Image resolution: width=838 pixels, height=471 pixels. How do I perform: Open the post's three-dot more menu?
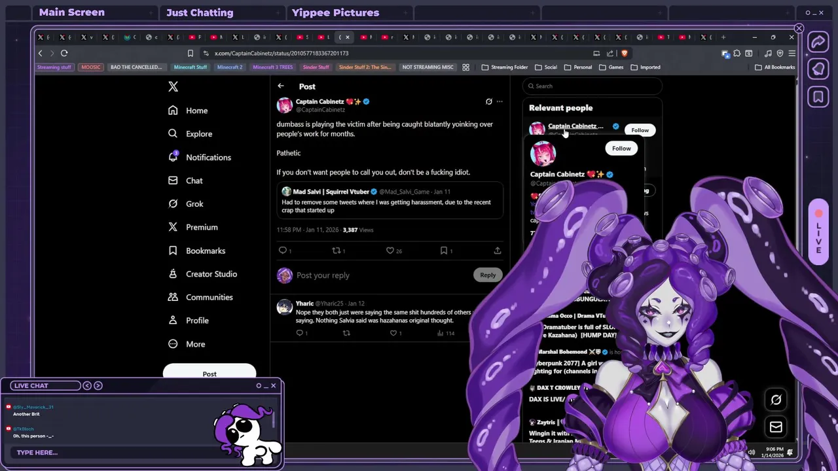pos(500,101)
